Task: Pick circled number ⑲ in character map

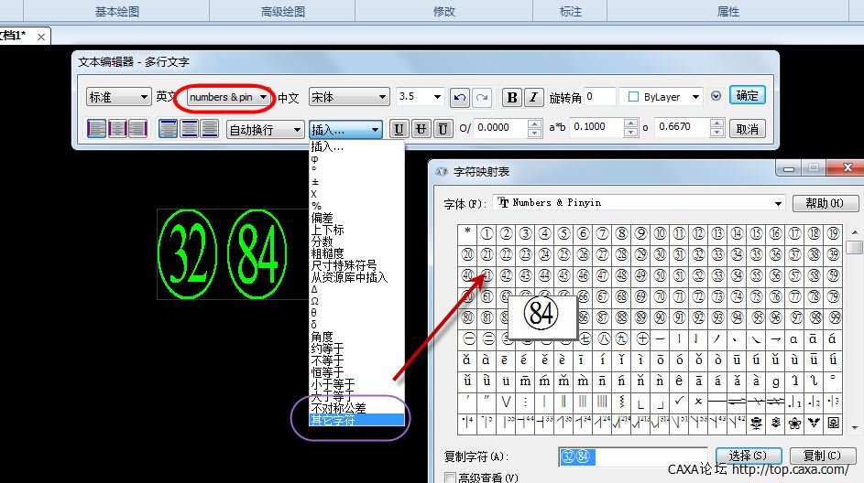Action: [833, 234]
